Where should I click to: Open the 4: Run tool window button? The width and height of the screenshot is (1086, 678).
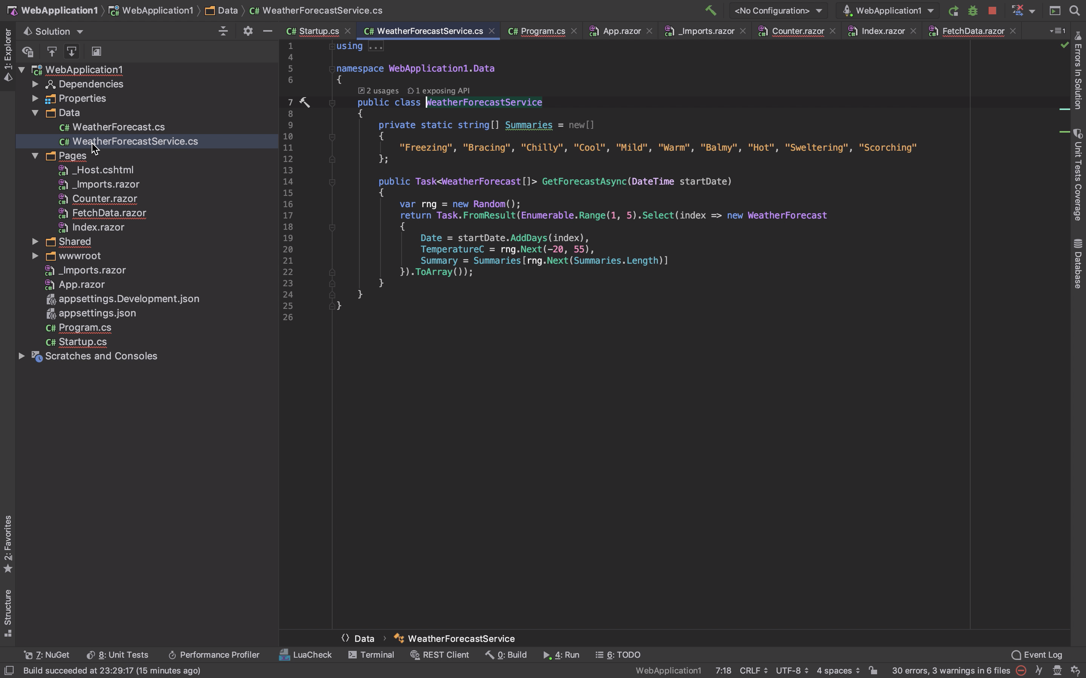tap(561, 655)
